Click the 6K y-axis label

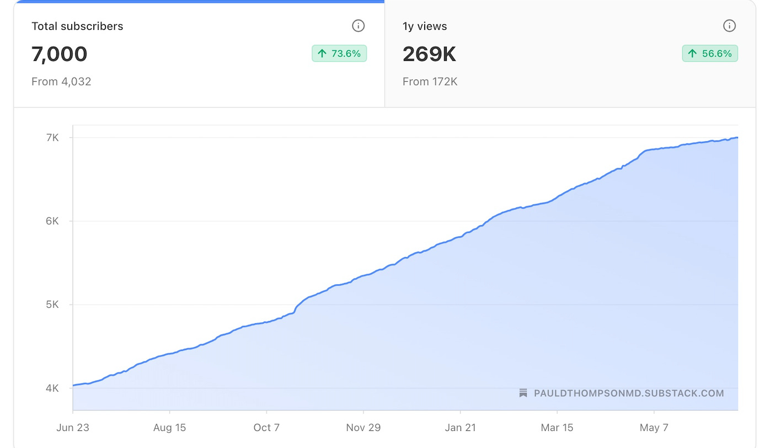(x=52, y=221)
